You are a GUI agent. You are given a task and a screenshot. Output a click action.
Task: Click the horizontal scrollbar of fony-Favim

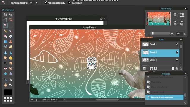(x=107, y=100)
